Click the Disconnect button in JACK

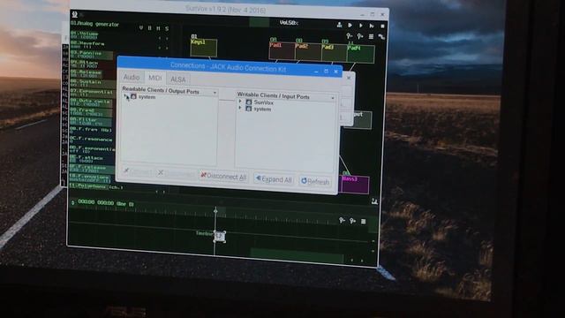177,174
